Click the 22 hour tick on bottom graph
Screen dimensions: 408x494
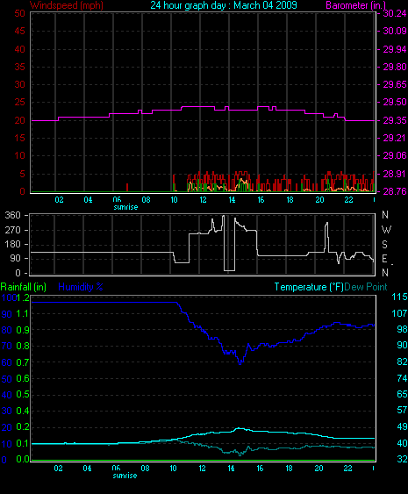point(347,469)
